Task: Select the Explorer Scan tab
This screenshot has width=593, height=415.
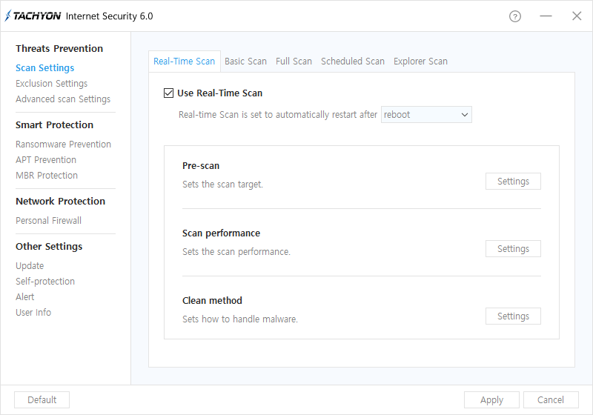Action: tap(420, 62)
